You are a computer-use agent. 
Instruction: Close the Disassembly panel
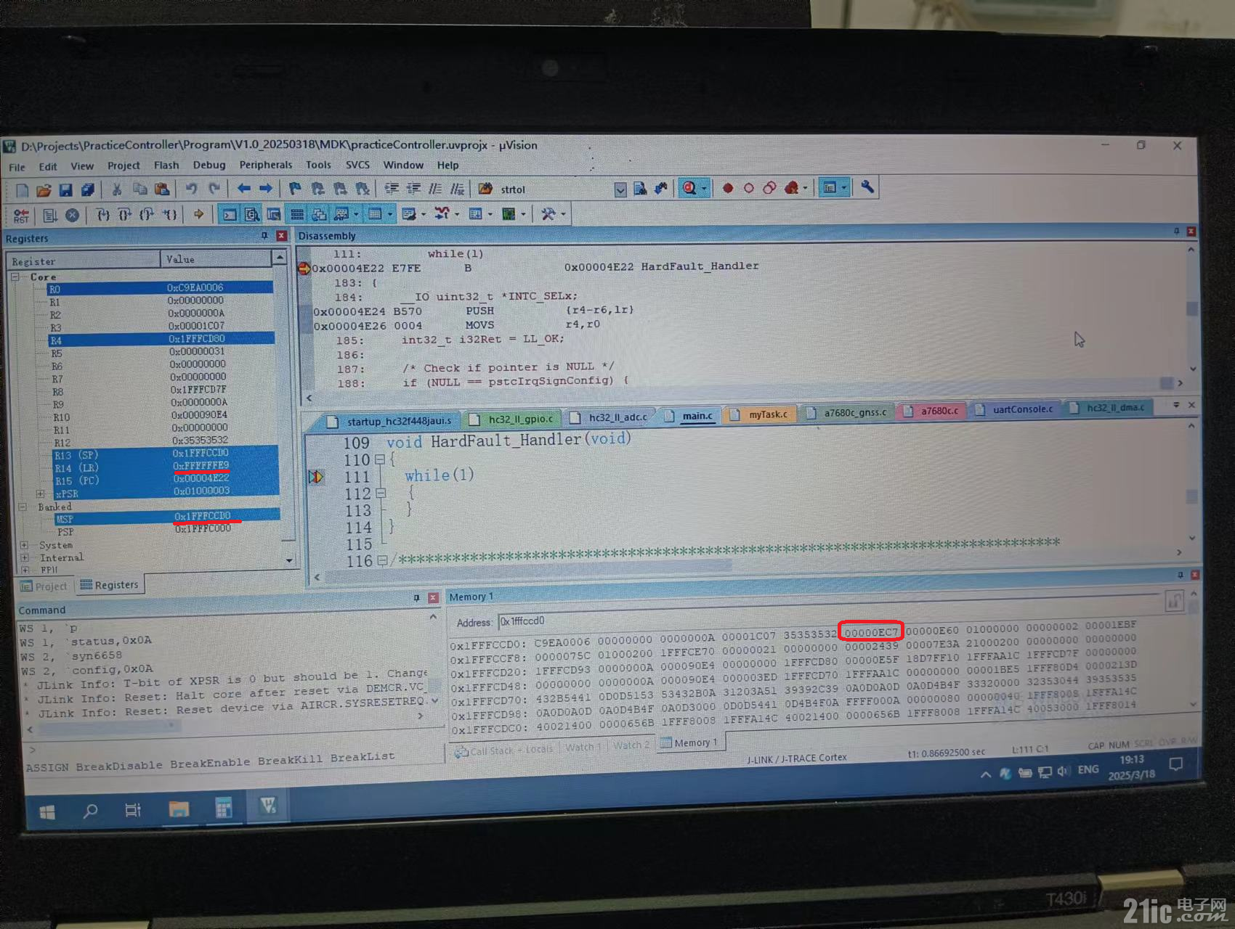pyautogui.click(x=1191, y=232)
